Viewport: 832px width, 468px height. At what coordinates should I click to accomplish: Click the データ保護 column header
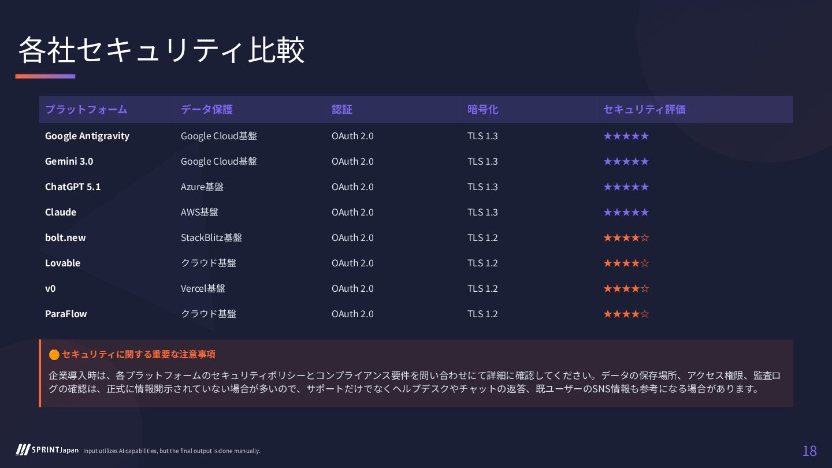(207, 109)
